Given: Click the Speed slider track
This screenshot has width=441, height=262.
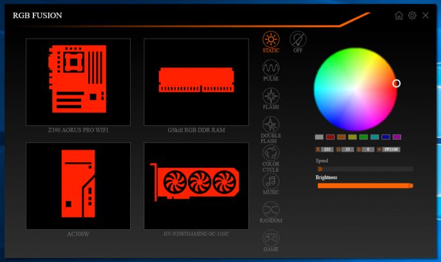Looking at the screenshot, I should point(365,169).
